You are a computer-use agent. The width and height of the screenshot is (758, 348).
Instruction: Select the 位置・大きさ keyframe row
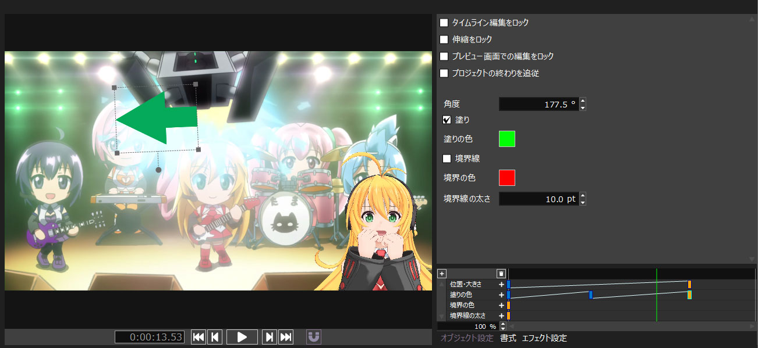tap(466, 284)
